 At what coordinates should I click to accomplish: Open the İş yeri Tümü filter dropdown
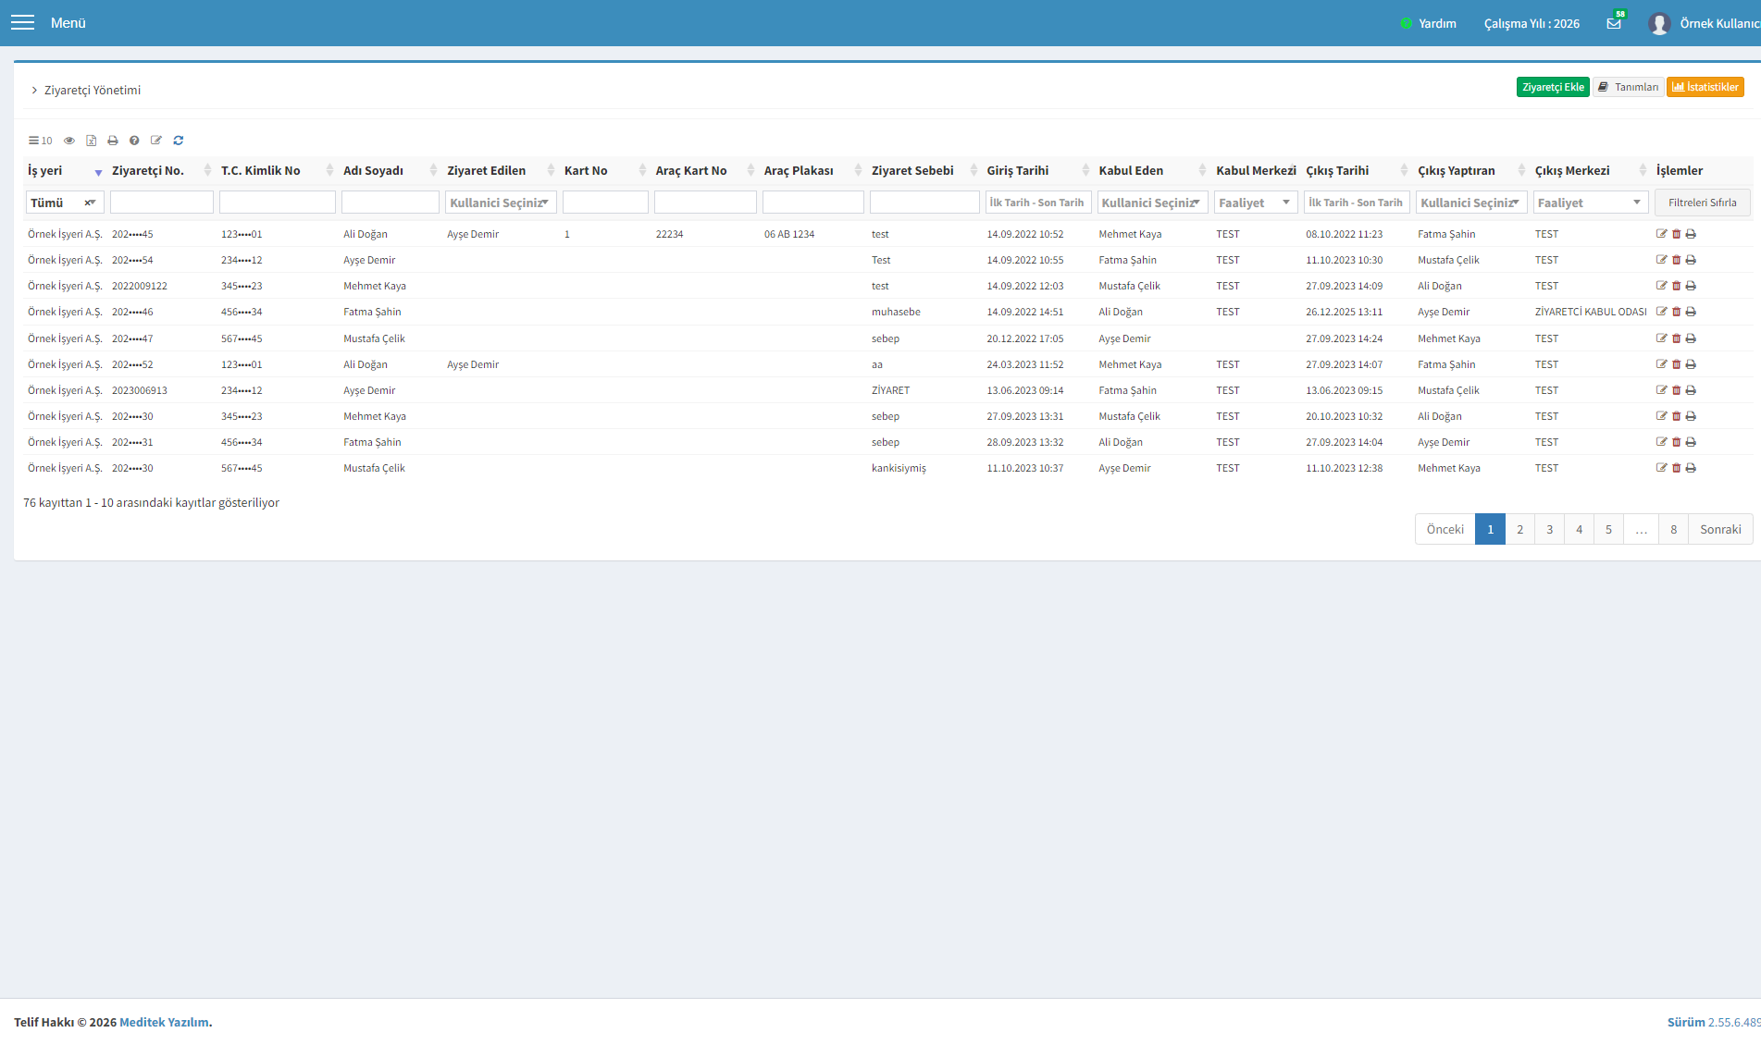click(65, 203)
